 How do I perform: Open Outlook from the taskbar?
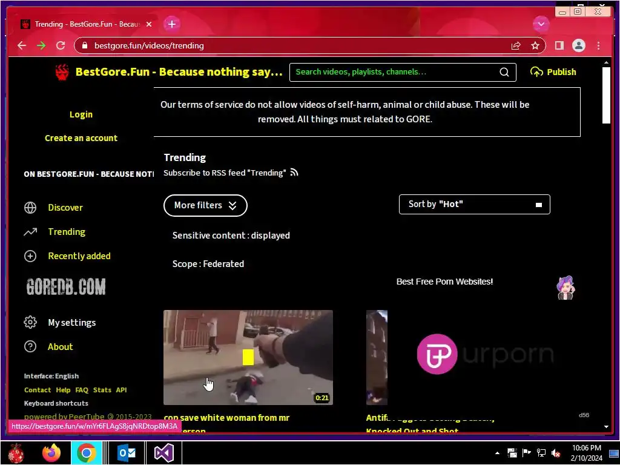(x=126, y=453)
